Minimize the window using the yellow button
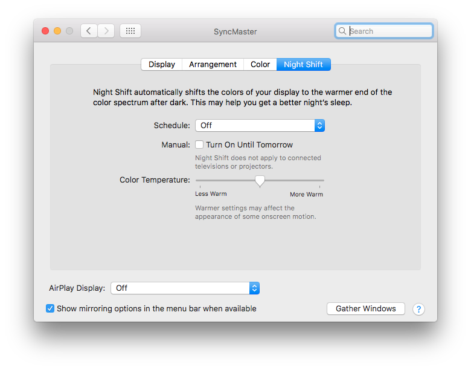The height and width of the screenshot is (370, 471). tap(57, 31)
